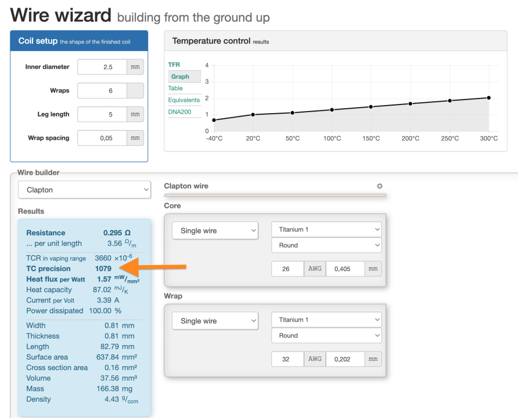Switch to the Equivalents tab
Image resolution: width=518 pixels, height=418 pixels.
point(184,100)
